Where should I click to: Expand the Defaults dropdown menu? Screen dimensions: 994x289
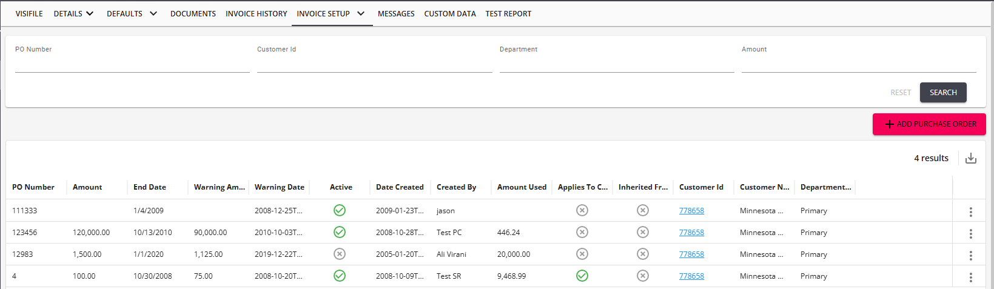click(132, 13)
